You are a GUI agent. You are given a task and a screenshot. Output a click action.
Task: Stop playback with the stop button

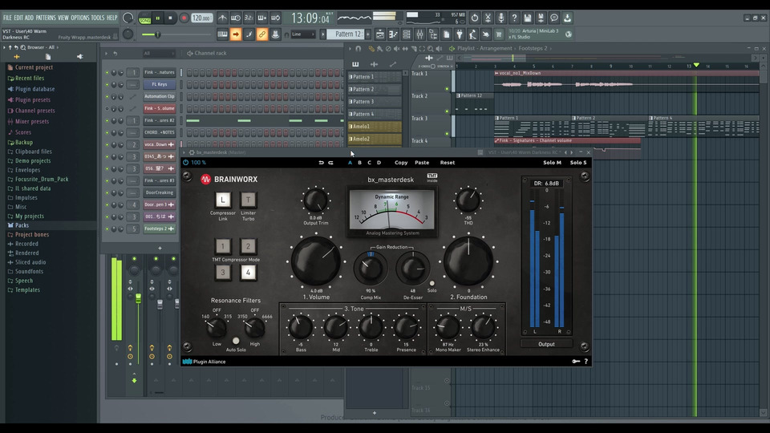[x=170, y=18]
